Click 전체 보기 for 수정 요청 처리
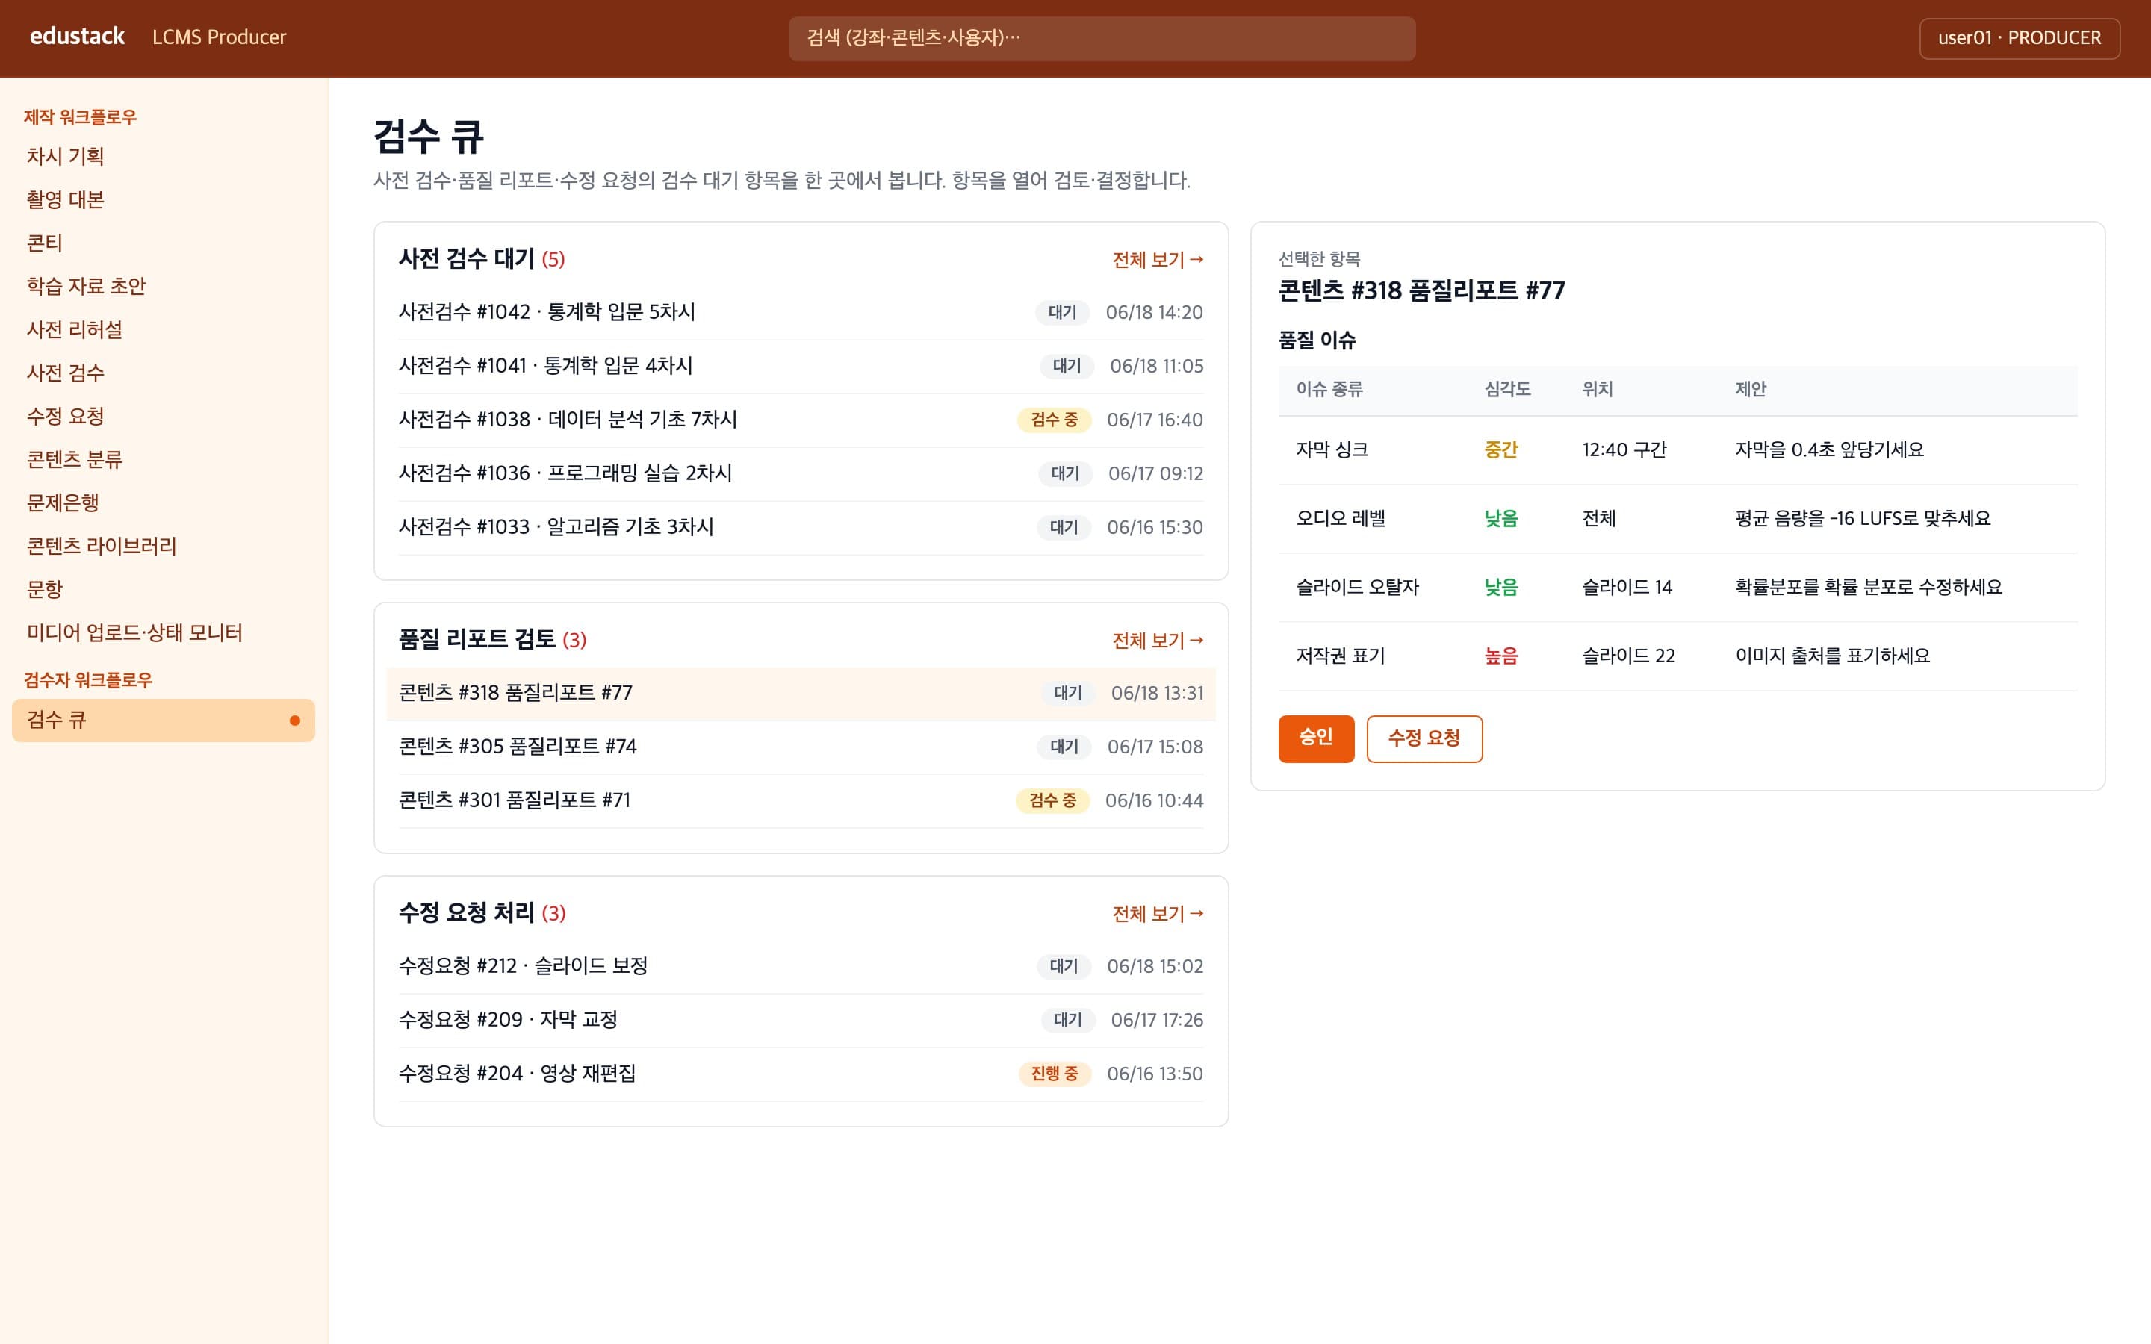 (x=1157, y=914)
